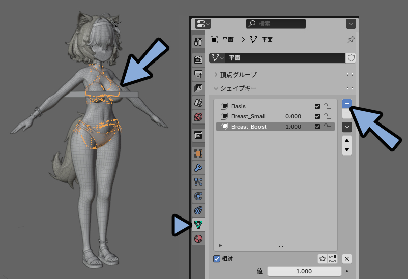Screen dimensions: 408x279
Task: Uncheck the Breast_Small shape key checkbox
Action: click(x=317, y=116)
